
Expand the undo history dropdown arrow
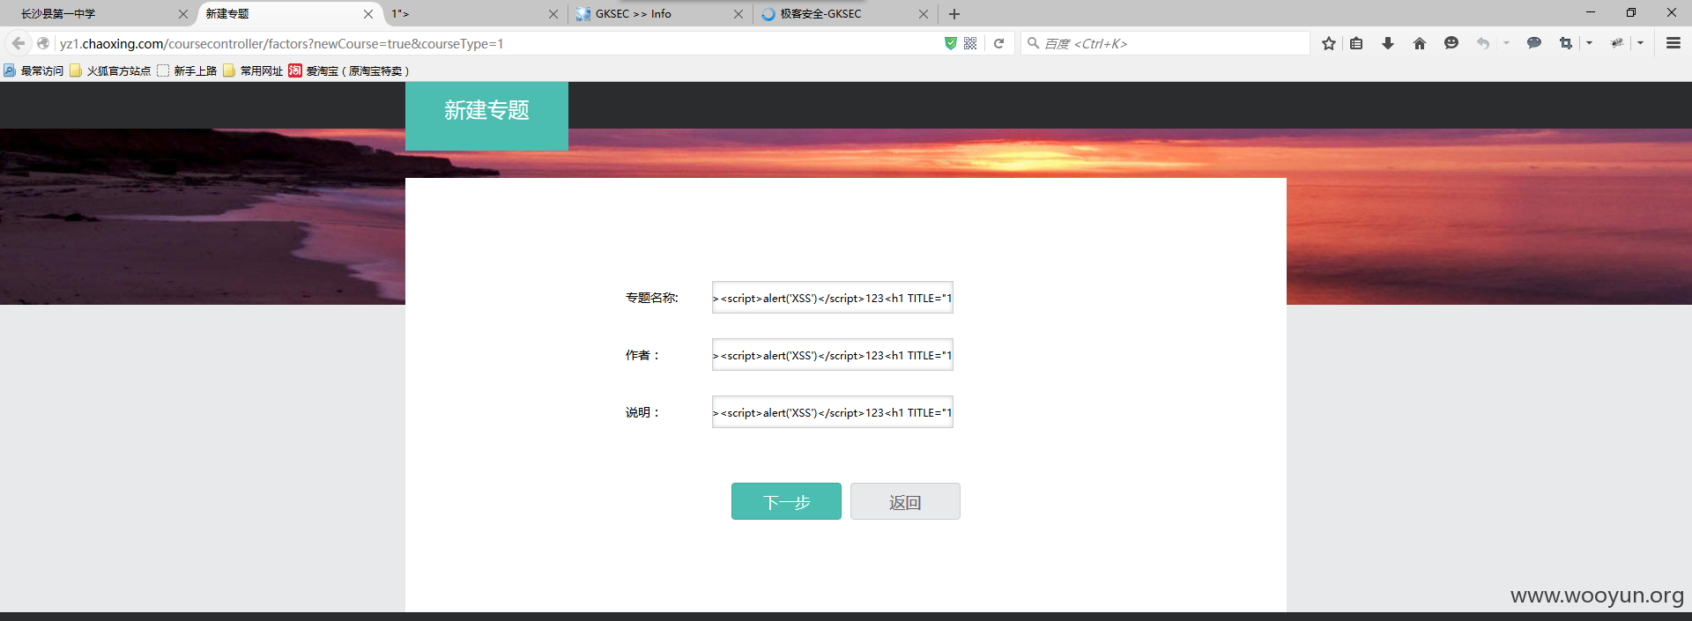1506,43
